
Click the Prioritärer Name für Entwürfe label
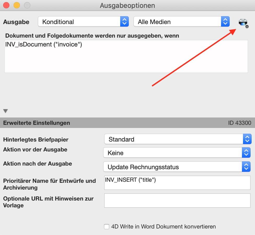[49, 184]
